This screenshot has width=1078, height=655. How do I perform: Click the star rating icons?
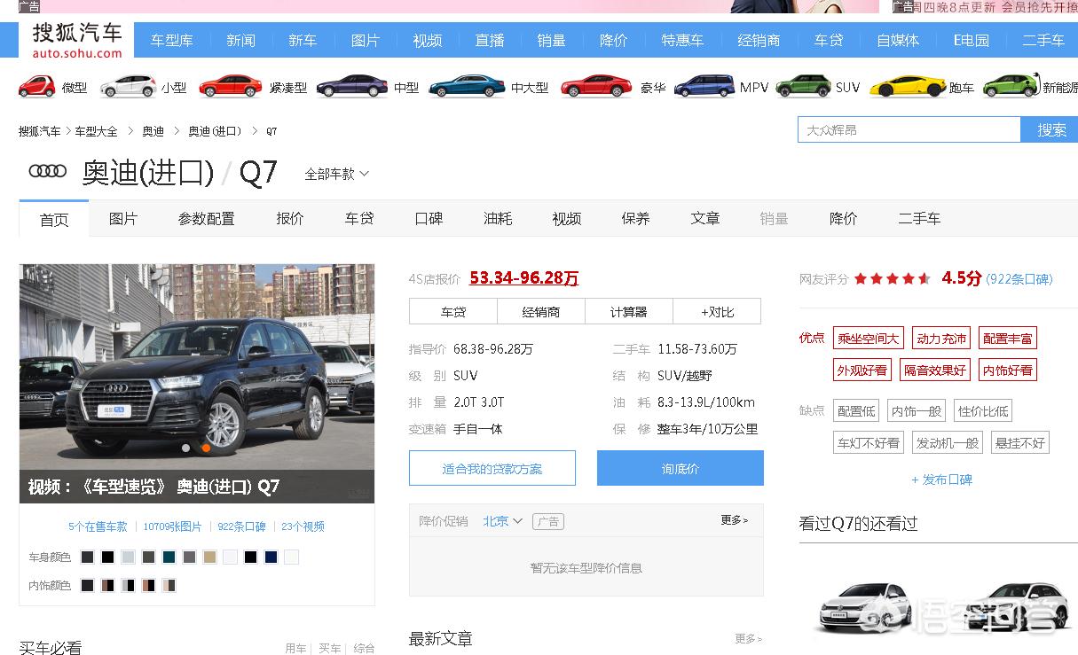pos(893,278)
